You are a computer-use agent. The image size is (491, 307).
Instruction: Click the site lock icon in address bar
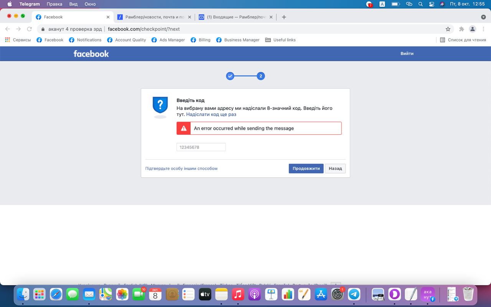coord(43,29)
